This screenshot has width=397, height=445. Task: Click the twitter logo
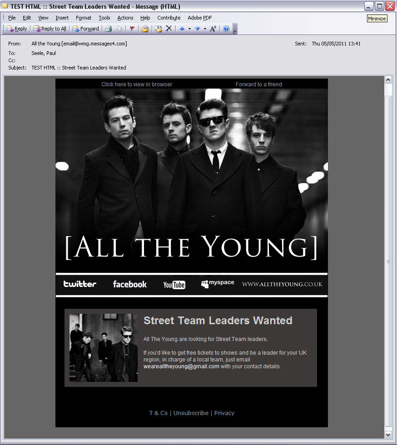point(80,284)
